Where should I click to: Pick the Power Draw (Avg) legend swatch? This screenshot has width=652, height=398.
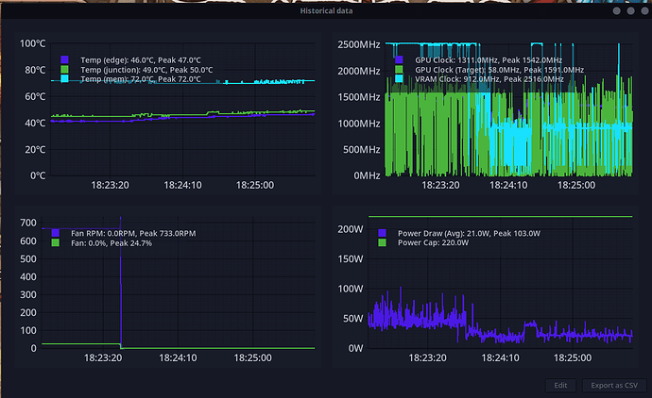pyautogui.click(x=382, y=233)
